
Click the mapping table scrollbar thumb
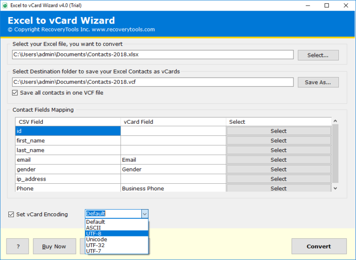335,153
